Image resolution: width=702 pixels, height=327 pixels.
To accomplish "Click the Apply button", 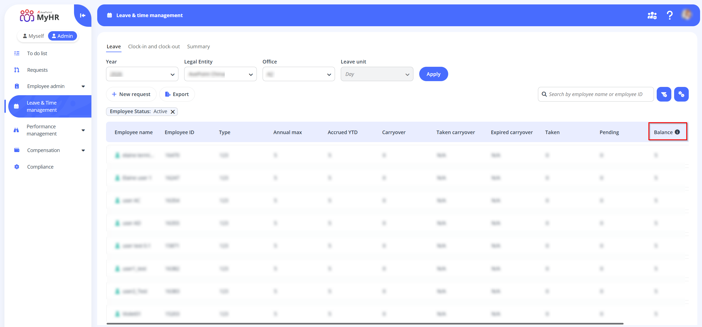I will click(433, 74).
